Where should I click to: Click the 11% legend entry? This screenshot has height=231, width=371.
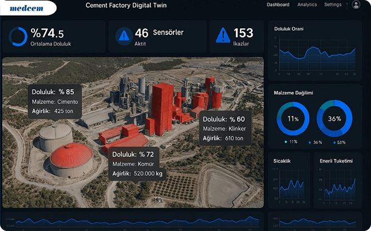291,142
